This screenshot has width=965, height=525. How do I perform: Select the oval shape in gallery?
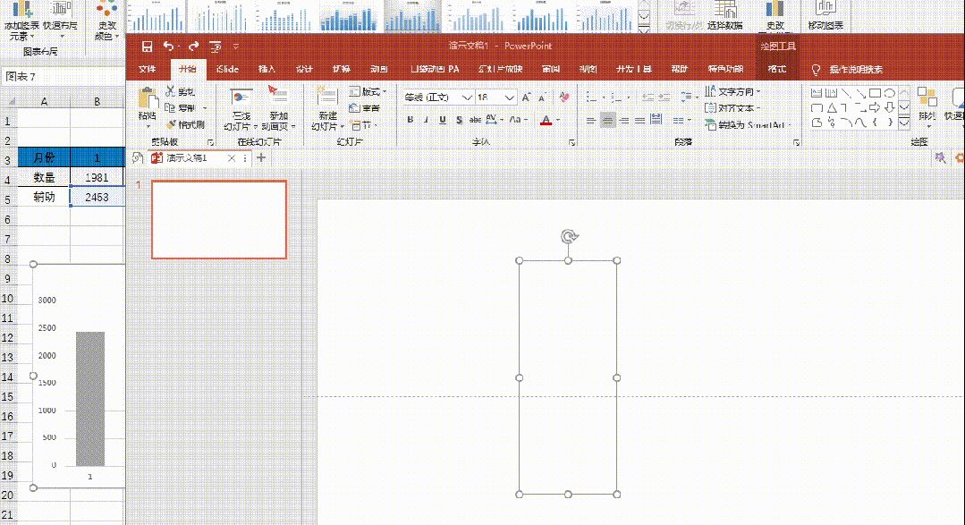[889, 94]
